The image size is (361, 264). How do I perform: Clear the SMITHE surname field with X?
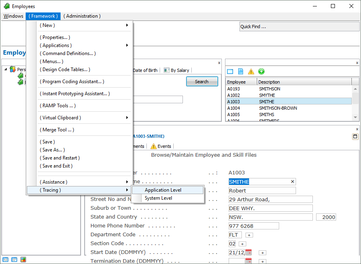[292, 182]
